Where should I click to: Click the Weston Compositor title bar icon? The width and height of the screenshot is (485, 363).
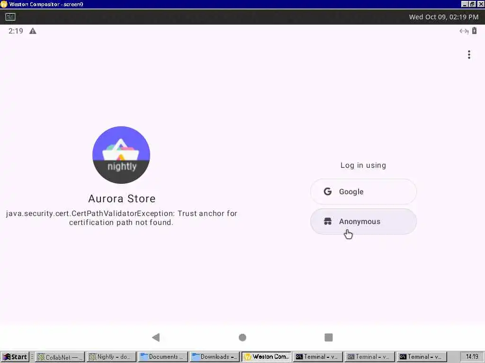point(4,4)
